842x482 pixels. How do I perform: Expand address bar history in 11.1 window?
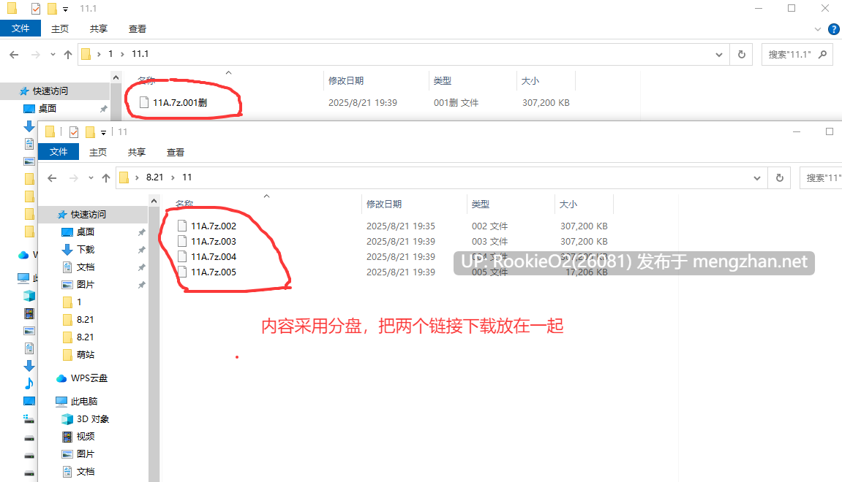(719, 55)
